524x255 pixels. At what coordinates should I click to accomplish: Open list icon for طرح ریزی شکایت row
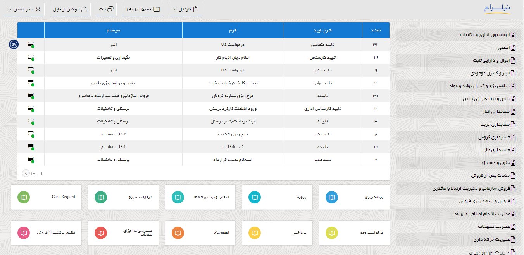tap(31, 134)
